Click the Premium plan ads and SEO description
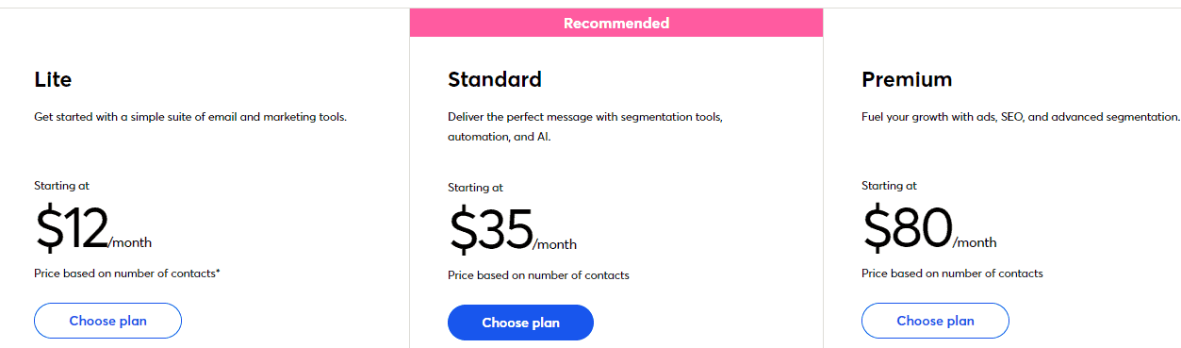The width and height of the screenshot is (1181, 348). pos(1021,117)
